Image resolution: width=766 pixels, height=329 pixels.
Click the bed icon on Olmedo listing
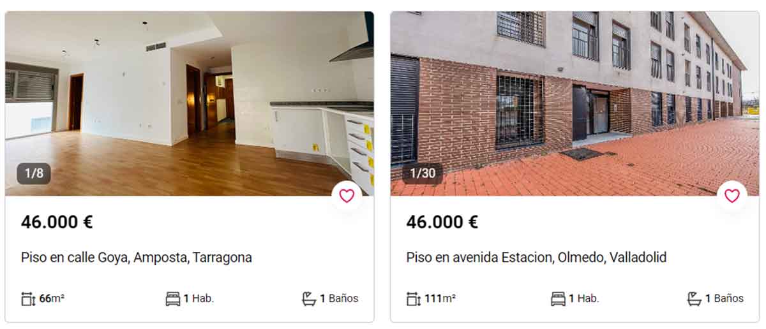[559, 298]
